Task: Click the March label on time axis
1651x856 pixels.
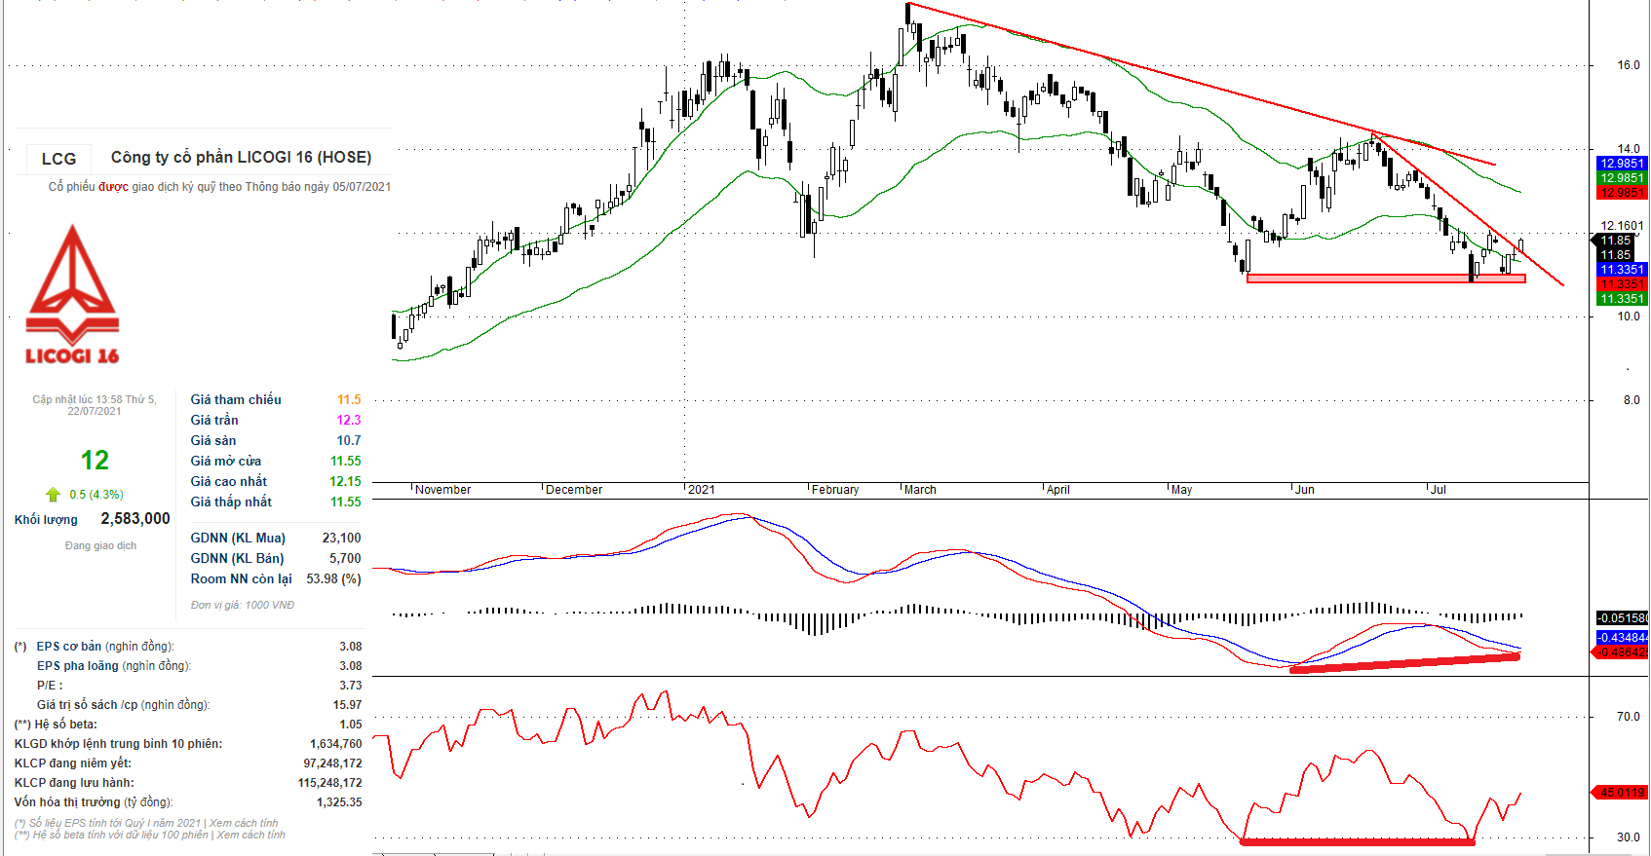Action: (920, 490)
